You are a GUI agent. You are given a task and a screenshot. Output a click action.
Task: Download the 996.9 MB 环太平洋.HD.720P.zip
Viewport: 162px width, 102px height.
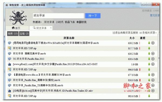pos(149,70)
